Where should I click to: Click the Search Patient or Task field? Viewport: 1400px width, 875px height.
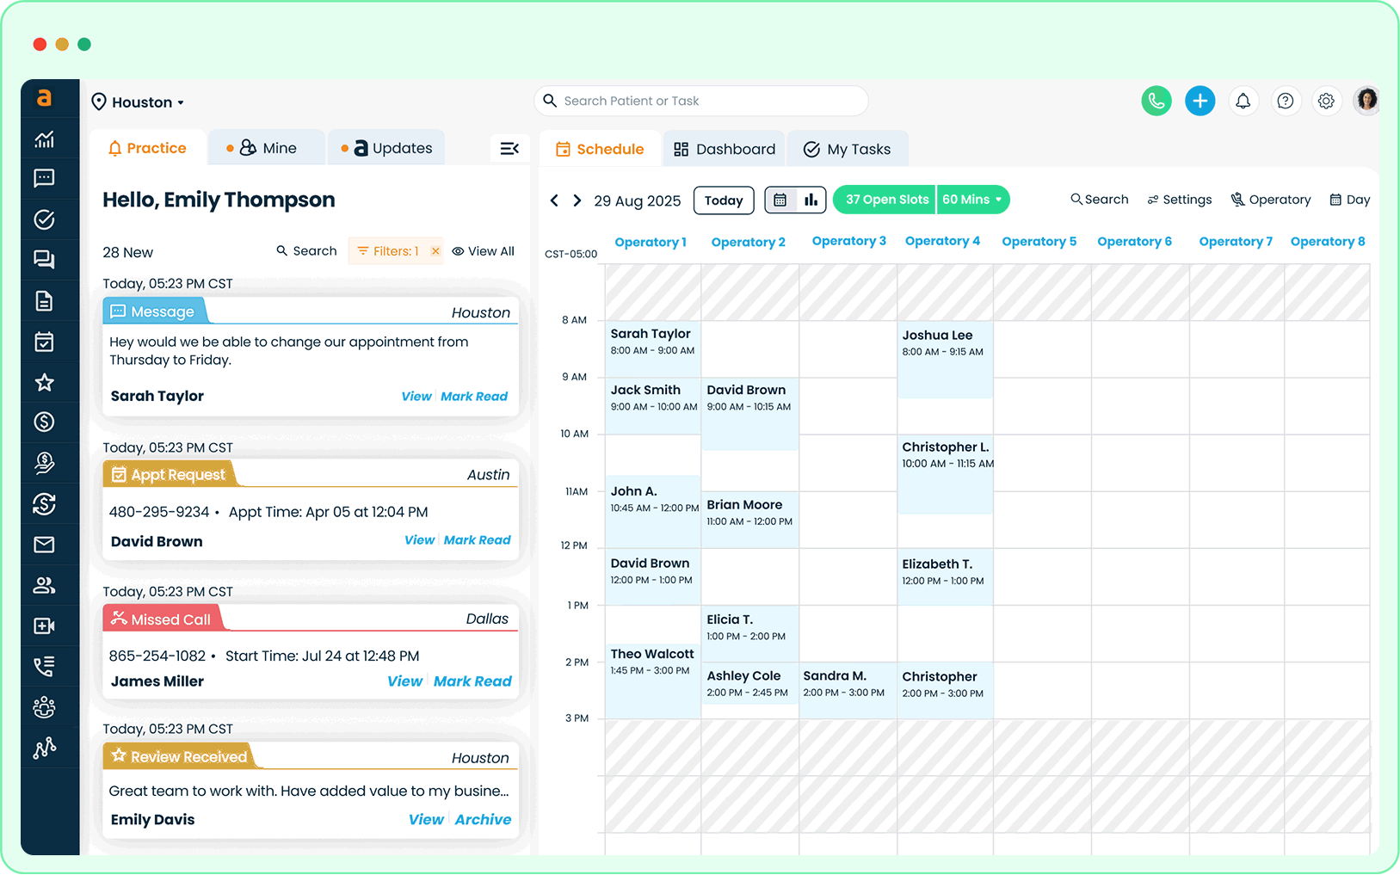pyautogui.click(x=701, y=102)
